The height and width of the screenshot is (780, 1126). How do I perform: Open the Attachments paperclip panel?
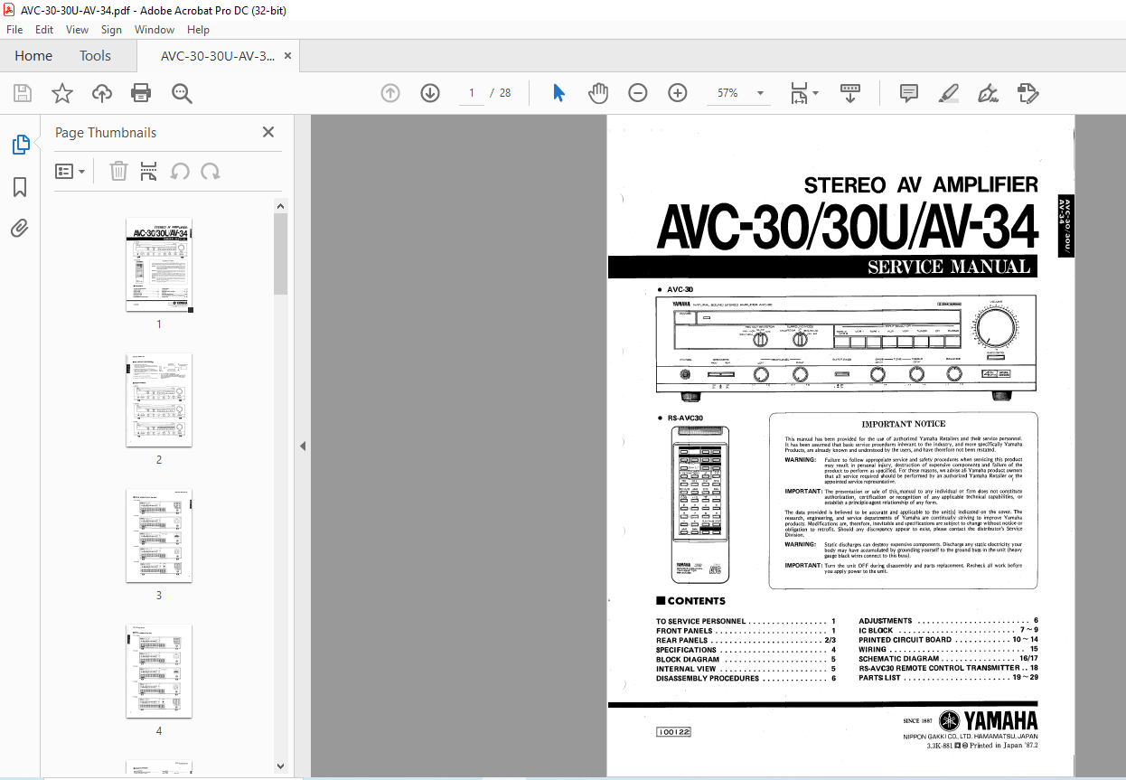(20, 229)
